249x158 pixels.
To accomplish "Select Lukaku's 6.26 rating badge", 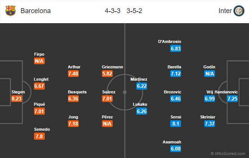I will (x=141, y=111).
